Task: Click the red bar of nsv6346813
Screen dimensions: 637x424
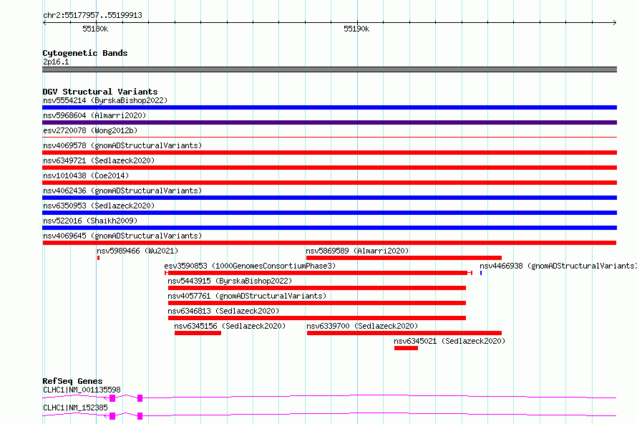Action: 317,318
